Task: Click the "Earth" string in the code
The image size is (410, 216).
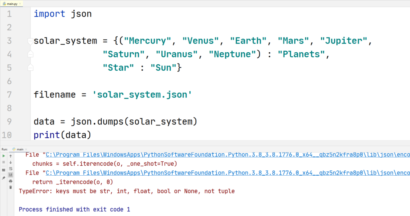Action: click(x=248, y=41)
